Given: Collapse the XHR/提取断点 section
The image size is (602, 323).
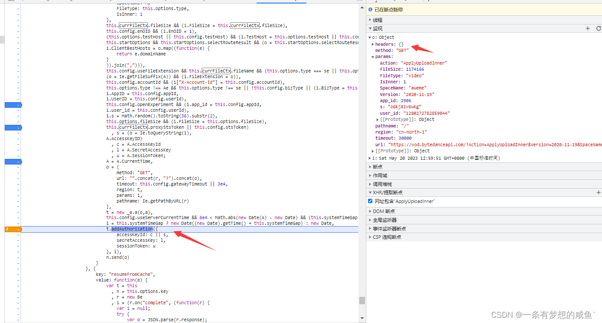Looking at the screenshot, I should 370,192.
